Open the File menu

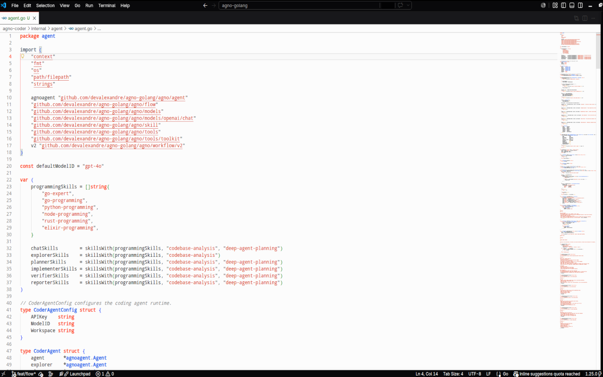(x=15, y=6)
